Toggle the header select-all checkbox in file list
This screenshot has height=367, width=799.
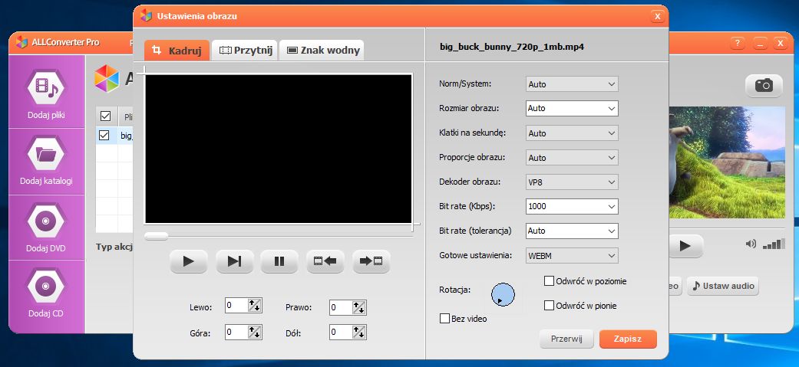pyautogui.click(x=105, y=116)
